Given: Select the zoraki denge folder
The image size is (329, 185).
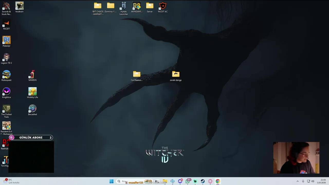Looking at the screenshot, I should click(176, 76).
